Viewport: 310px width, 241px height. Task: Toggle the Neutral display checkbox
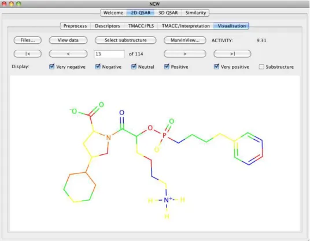coord(134,66)
